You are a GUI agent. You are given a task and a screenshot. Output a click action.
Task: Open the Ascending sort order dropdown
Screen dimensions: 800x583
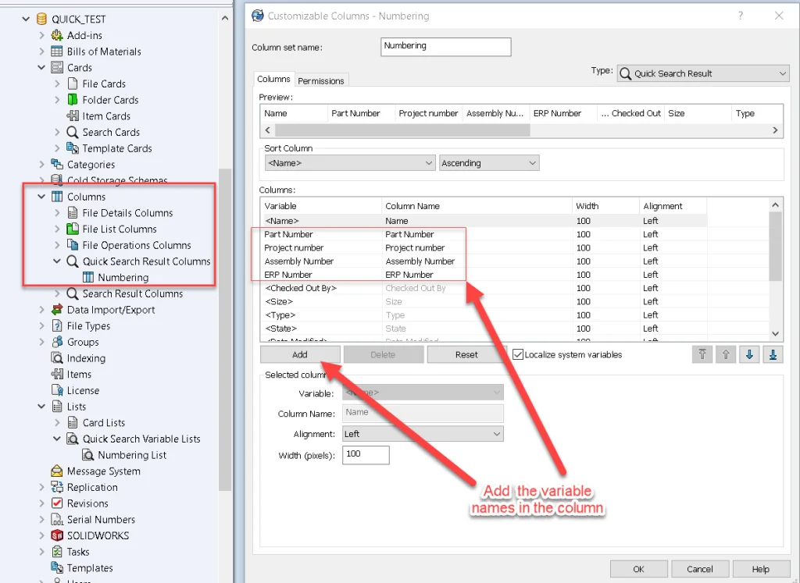coord(489,163)
